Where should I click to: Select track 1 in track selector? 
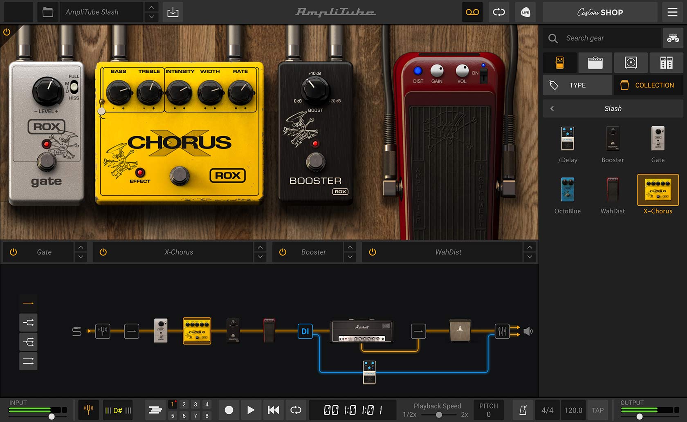click(173, 404)
